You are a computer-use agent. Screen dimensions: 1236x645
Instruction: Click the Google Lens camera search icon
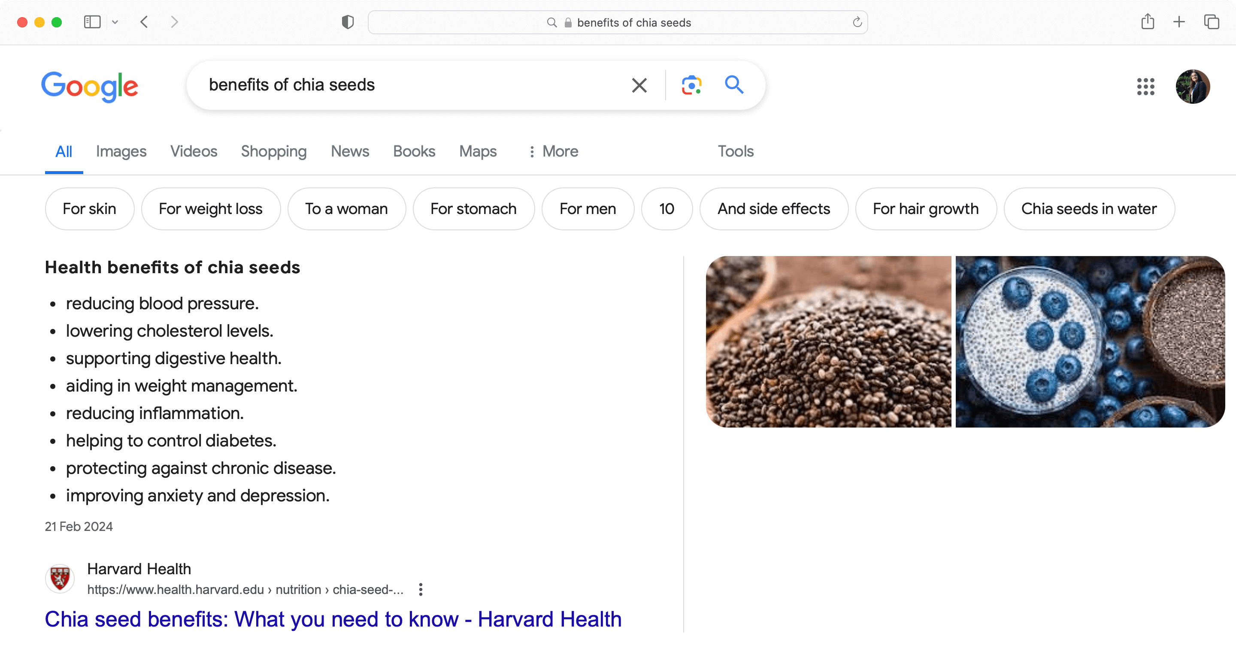click(691, 85)
